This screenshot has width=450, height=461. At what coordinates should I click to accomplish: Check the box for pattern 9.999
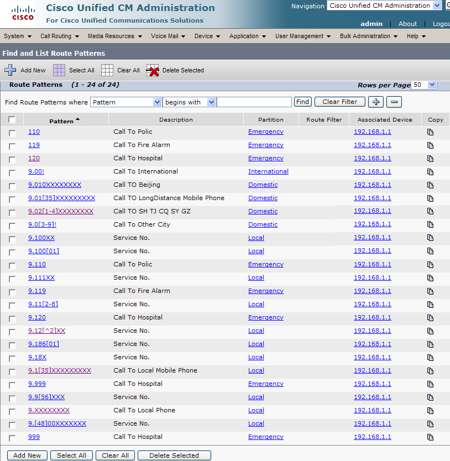pos(12,385)
